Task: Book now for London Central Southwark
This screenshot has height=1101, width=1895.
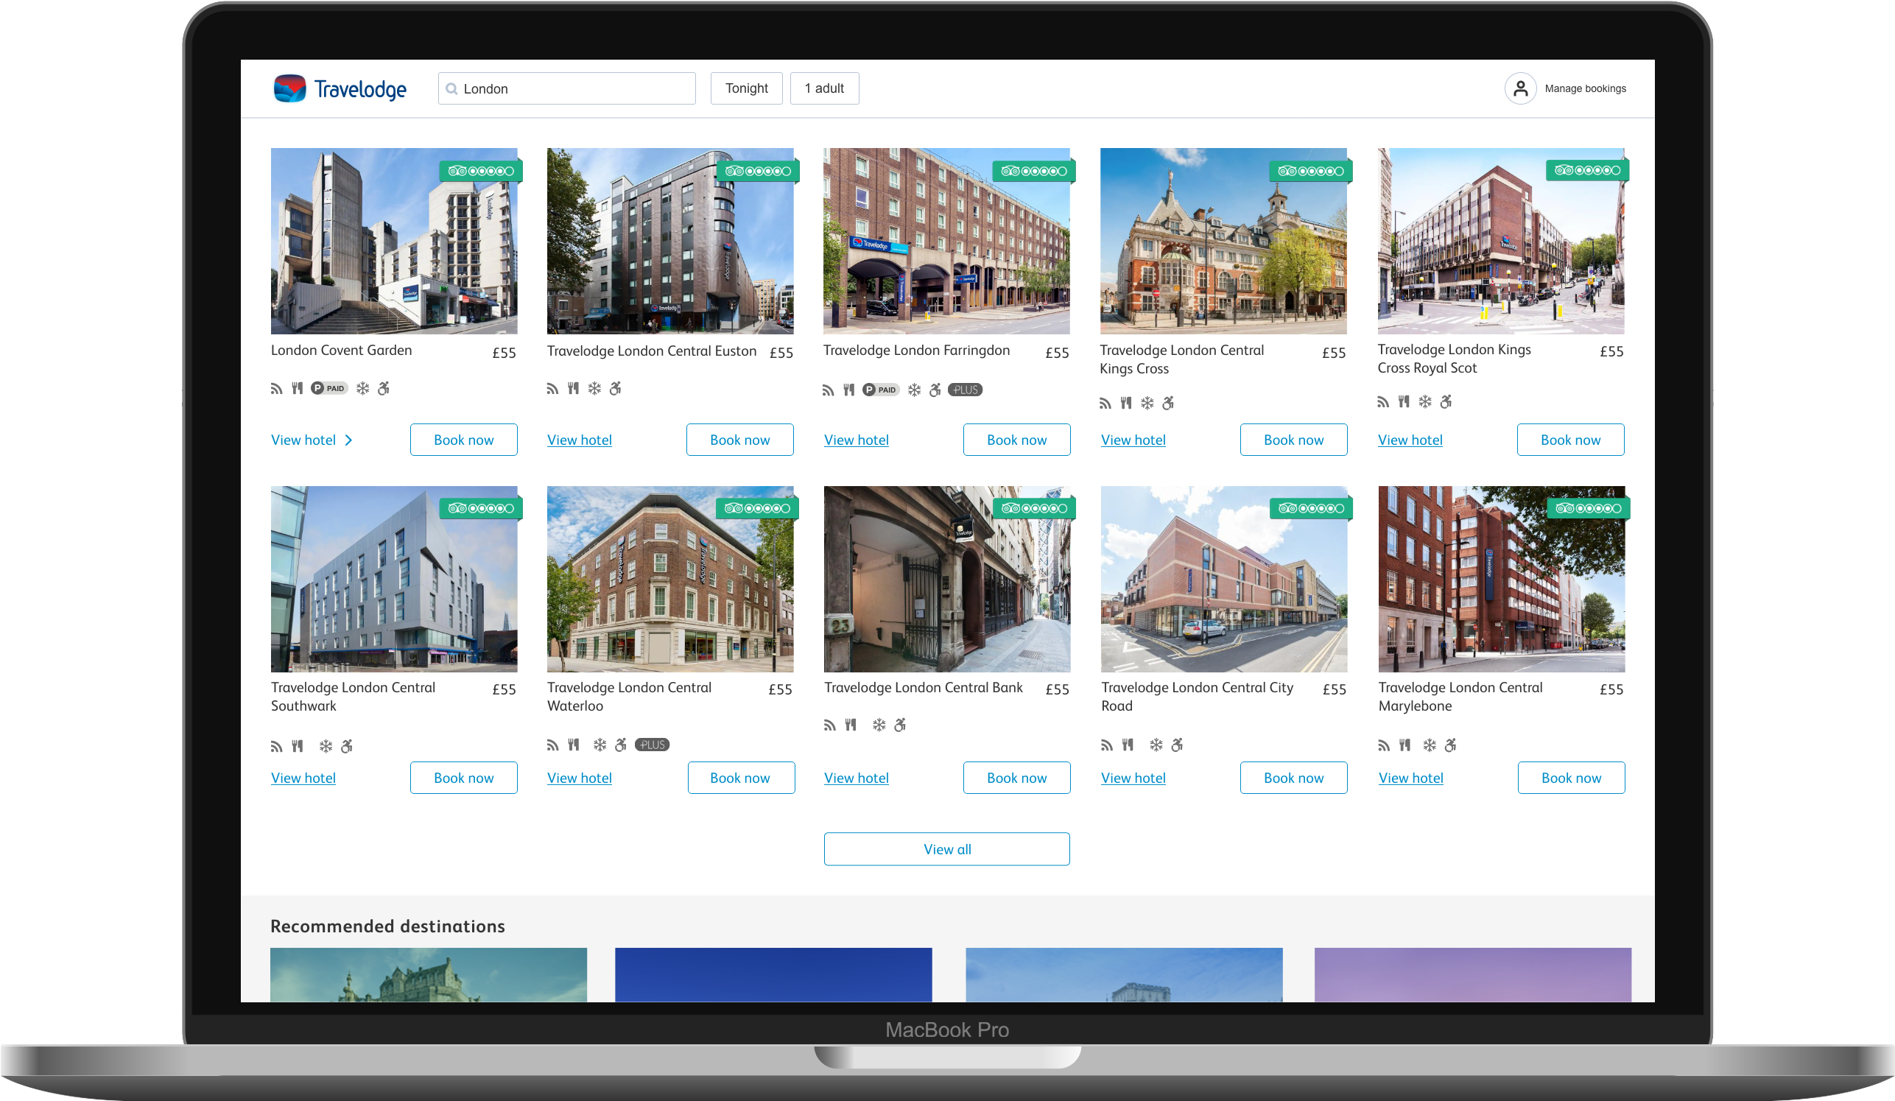Action: click(464, 778)
